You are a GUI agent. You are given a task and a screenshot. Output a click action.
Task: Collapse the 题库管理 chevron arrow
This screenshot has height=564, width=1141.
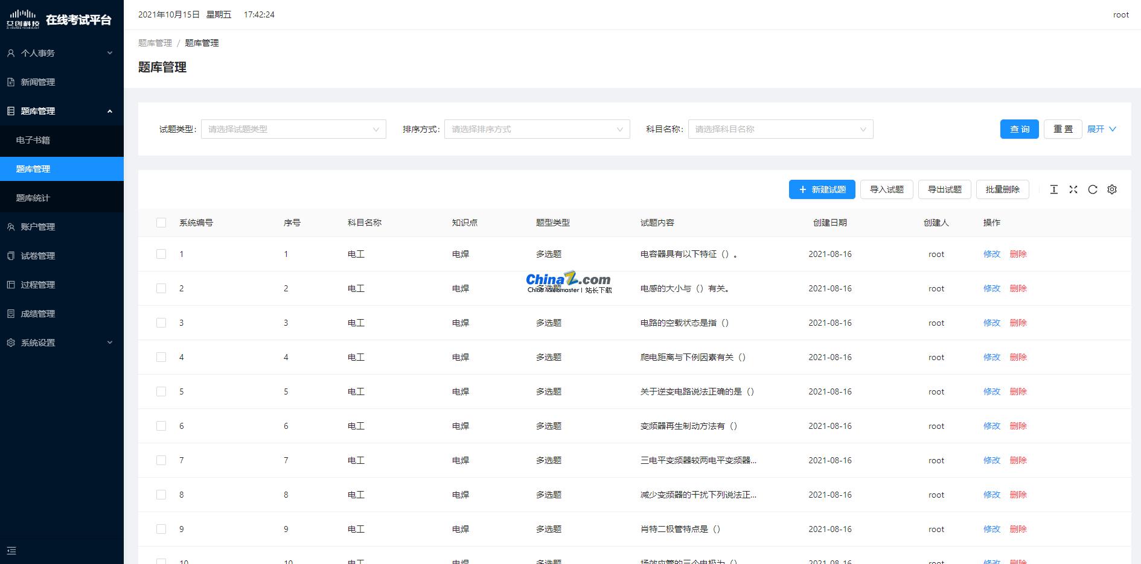pyautogui.click(x=110, y=111)
